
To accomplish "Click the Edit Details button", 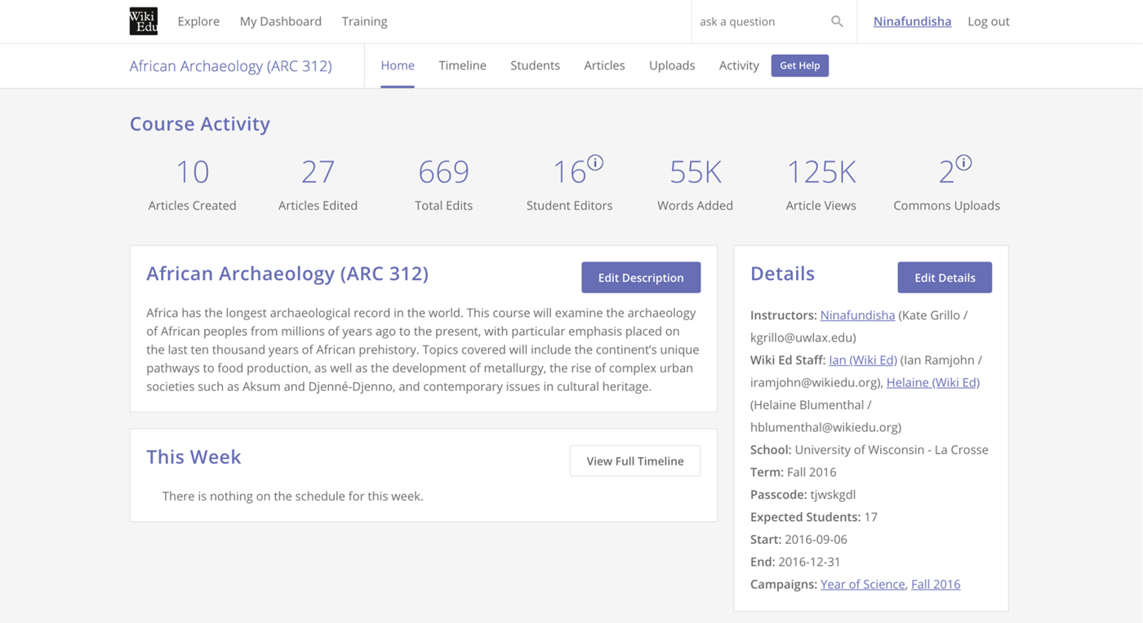I will pyautogui.click(x=945, y=278).
